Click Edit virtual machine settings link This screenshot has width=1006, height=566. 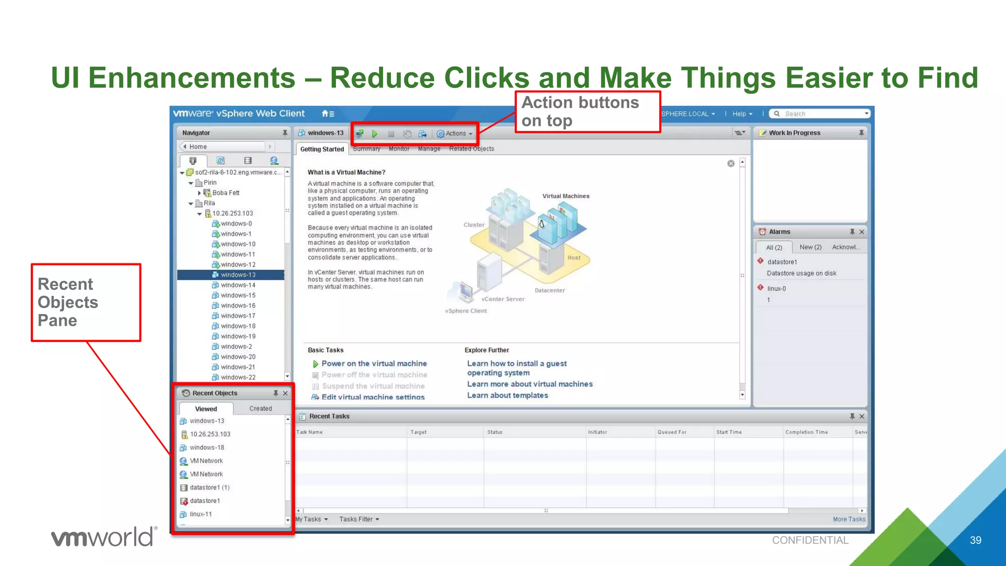click(373, 397)
